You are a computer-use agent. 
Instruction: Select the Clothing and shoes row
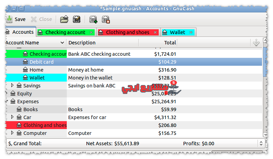[x=134, y=125]
